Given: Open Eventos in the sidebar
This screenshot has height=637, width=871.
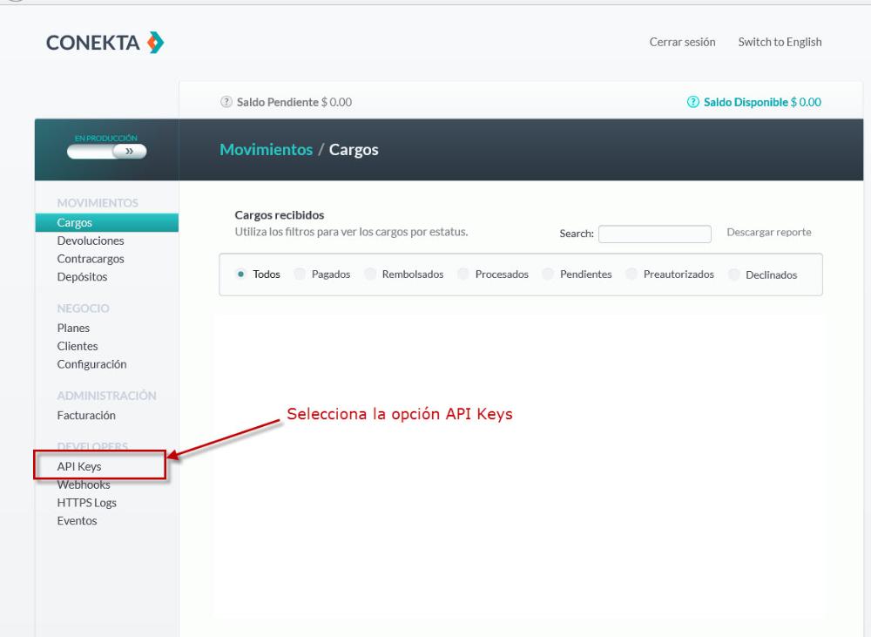Looking at the screenshot, I should click(x=77, y=521).
